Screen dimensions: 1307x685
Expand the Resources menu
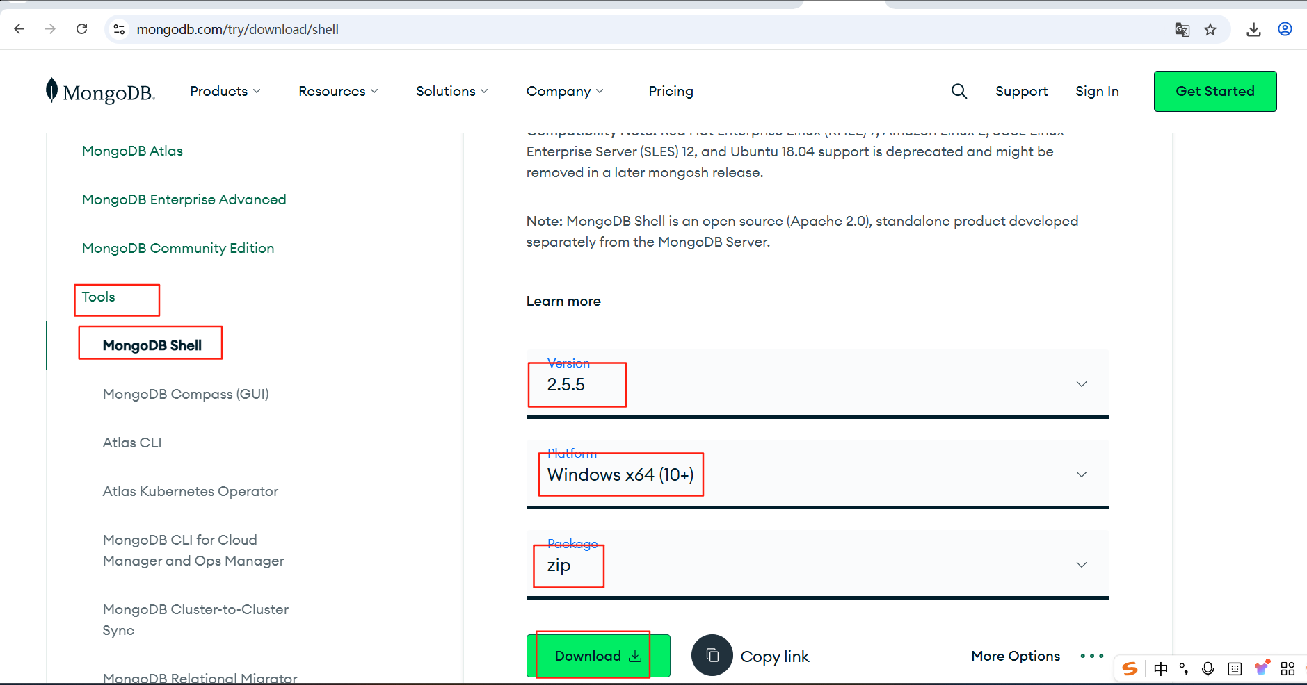(338, 91)
